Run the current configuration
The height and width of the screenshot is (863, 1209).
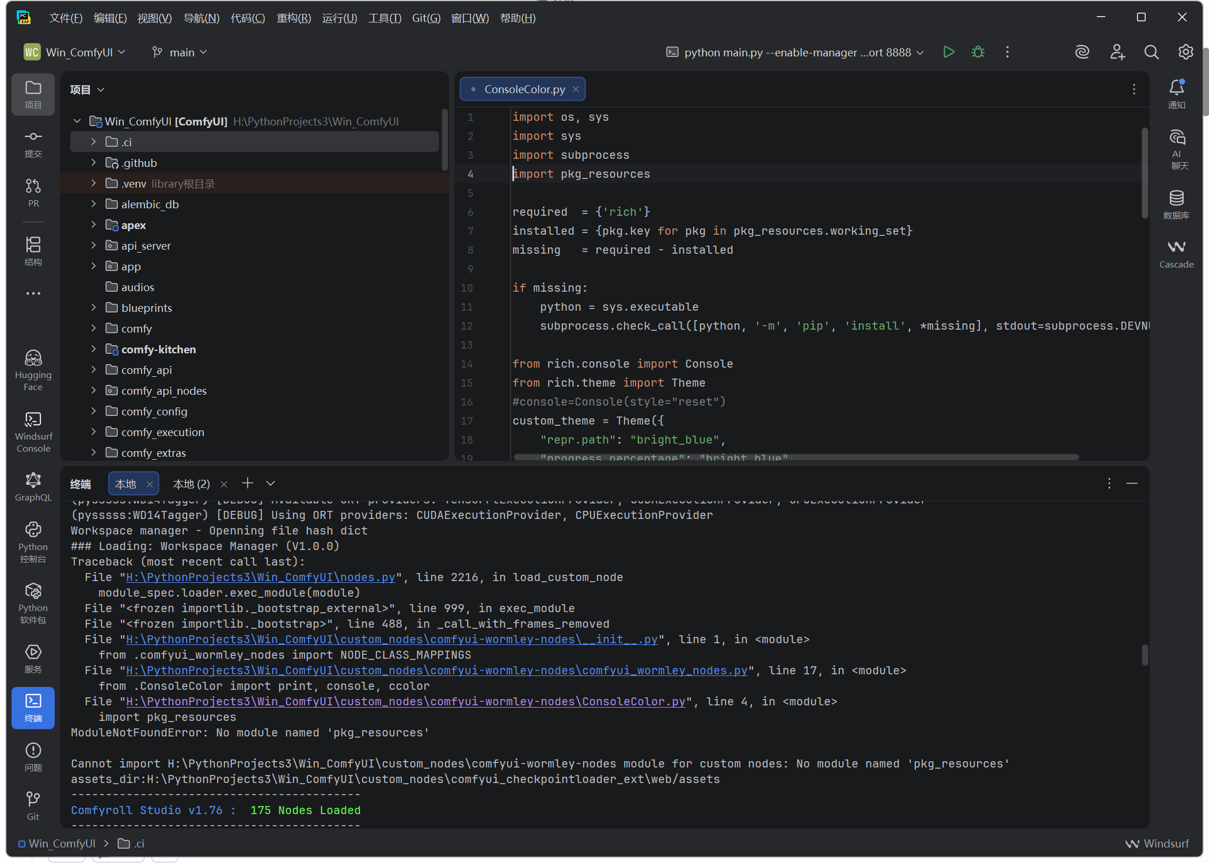(949, 52)
